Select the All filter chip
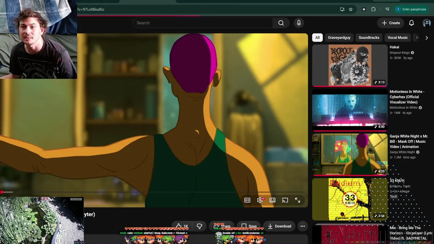The height and width of the screenshot is (244, 434). pos(317,38)
